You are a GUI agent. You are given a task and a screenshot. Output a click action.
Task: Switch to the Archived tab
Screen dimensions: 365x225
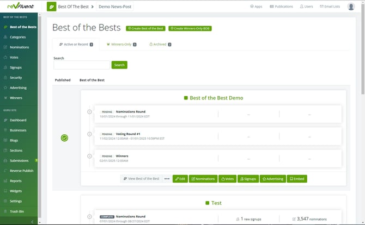[160, 45]
